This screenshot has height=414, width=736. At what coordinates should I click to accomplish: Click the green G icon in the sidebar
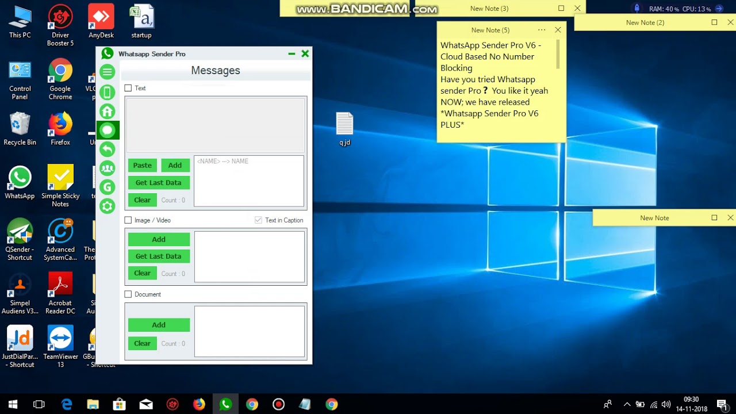108,187
